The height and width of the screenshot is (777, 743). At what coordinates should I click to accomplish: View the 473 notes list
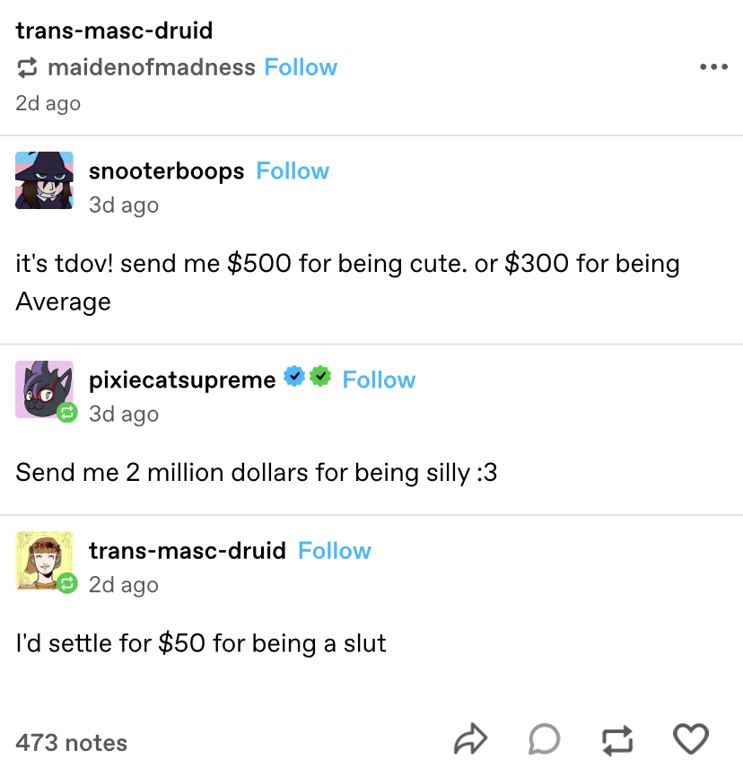click(72, 743)
